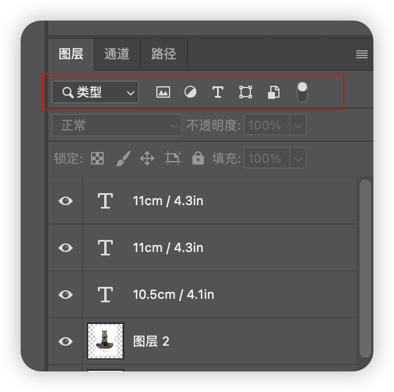Viewport: 394px width, 392px height.
Task: Lock position move-arrows icon
Action: [x=147, y=158]
